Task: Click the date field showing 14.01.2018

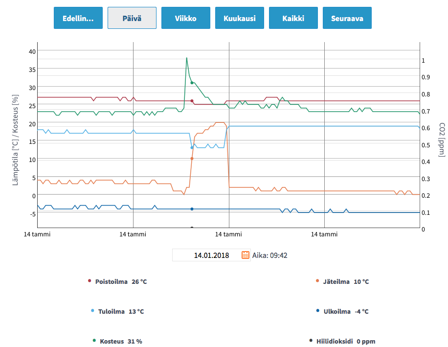Action: [x=205, y=255]
